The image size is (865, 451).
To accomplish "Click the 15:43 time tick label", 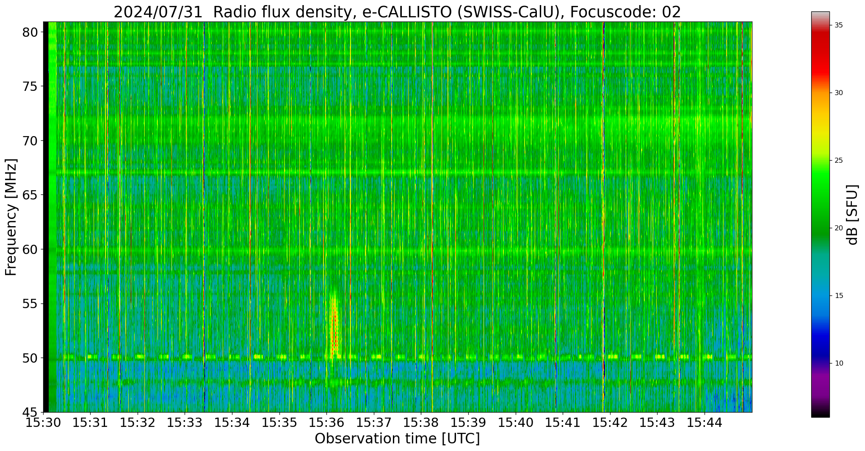I will [658, 422].
